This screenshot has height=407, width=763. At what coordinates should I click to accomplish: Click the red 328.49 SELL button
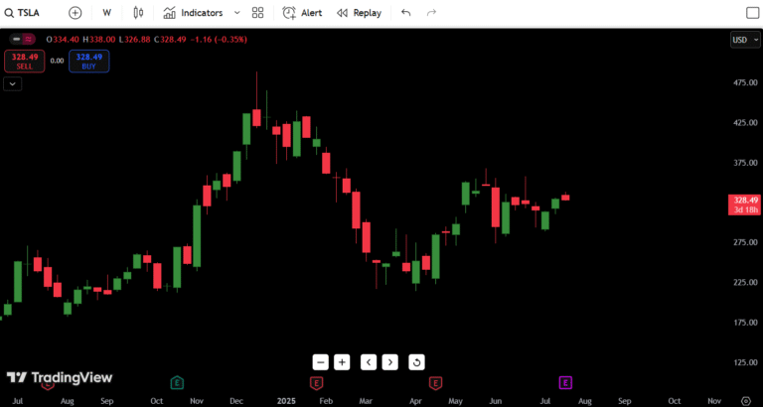point(24,62)
